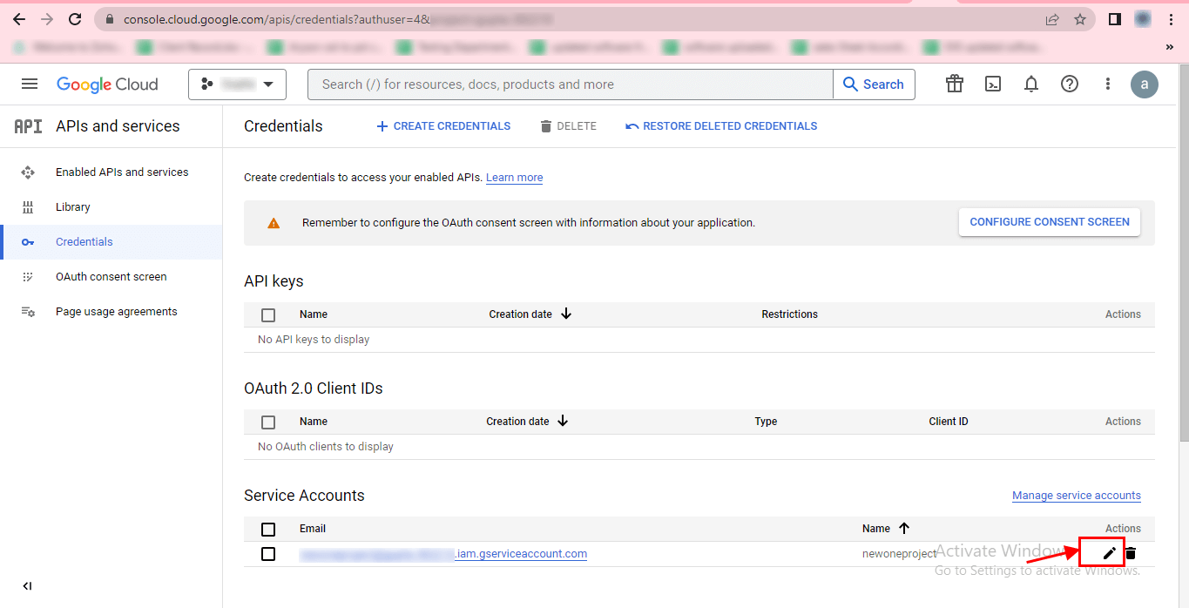
Task: Open Manage service accounts link
Action: tap(1076, 496)
